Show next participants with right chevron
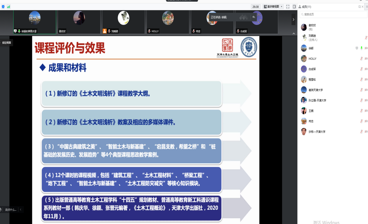This screenshot has width=368, height=224. (293, 19)
